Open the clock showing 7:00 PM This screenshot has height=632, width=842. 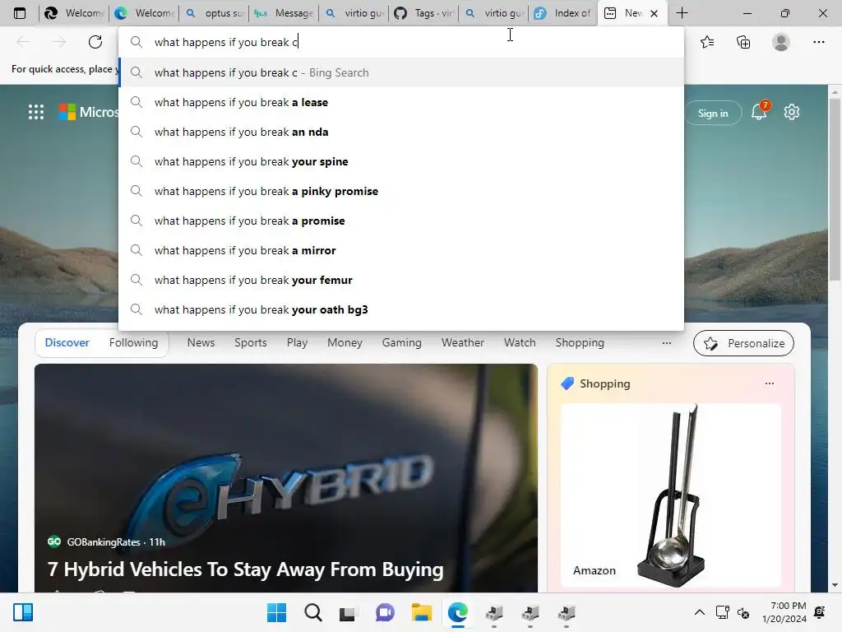784,612
